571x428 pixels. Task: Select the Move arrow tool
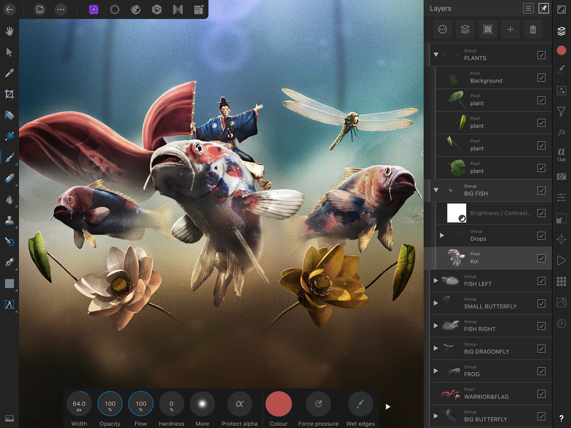click(9, 52)
